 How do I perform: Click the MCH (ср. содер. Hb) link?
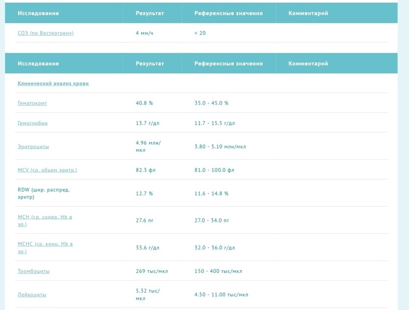(x=45, y=217)
